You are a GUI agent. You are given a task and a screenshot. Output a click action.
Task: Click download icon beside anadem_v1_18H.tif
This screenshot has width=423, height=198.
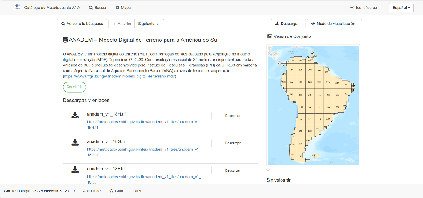[x=75, y=116]
